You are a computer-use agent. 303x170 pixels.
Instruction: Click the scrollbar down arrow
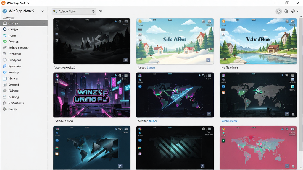click(301, 168)
